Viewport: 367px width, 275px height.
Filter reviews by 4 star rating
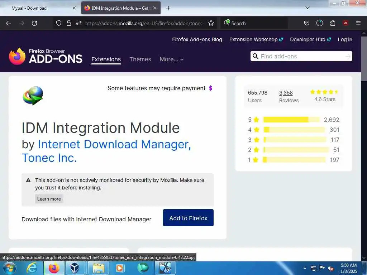point(253,130)
